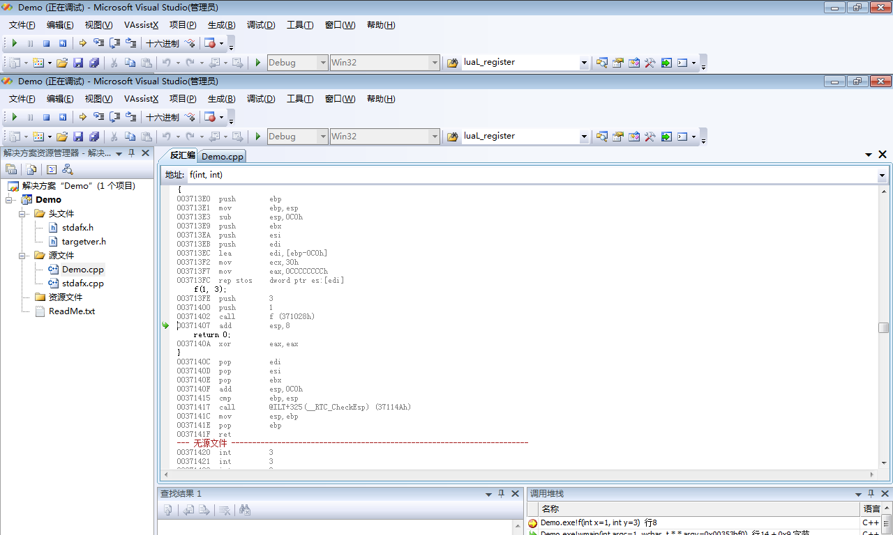Image resolution: width=893 pixels, height=535 pixels.
Task: Select the 反汇编 tab
Action: pos(183,155)
